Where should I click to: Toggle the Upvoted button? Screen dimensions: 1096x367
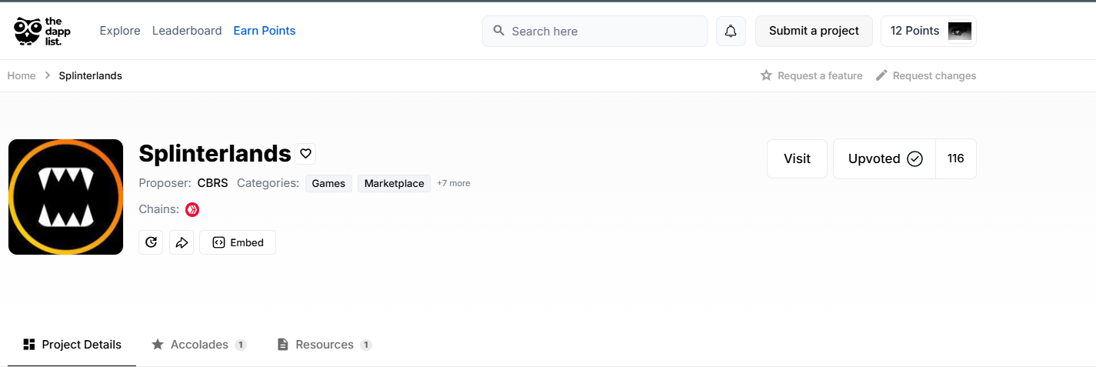(884, 158)
